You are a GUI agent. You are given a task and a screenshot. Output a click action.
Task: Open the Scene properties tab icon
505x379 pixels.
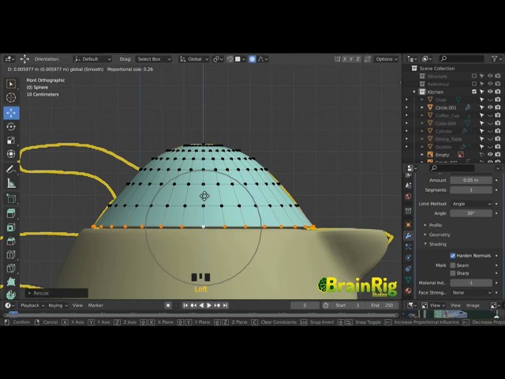point(409,186)
